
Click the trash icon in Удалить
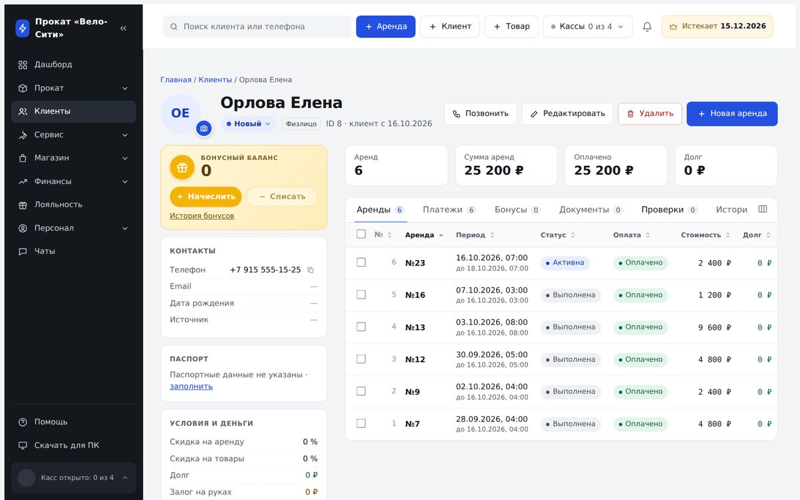coord(631,114)
